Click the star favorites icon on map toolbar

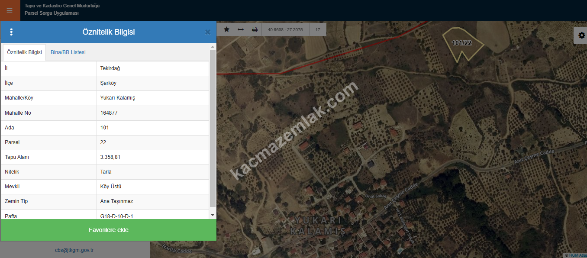tap(226, 29)
